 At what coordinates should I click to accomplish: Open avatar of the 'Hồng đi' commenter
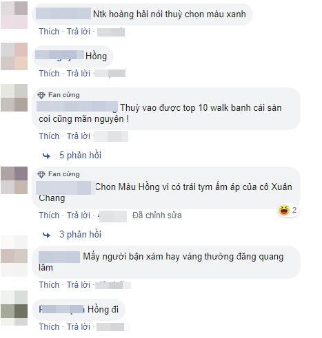(14, 308)
